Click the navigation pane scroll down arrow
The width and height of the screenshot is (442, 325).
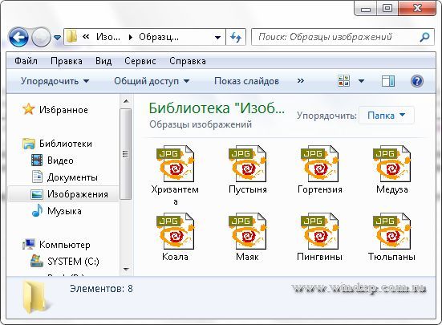click(x=126, y=269)
